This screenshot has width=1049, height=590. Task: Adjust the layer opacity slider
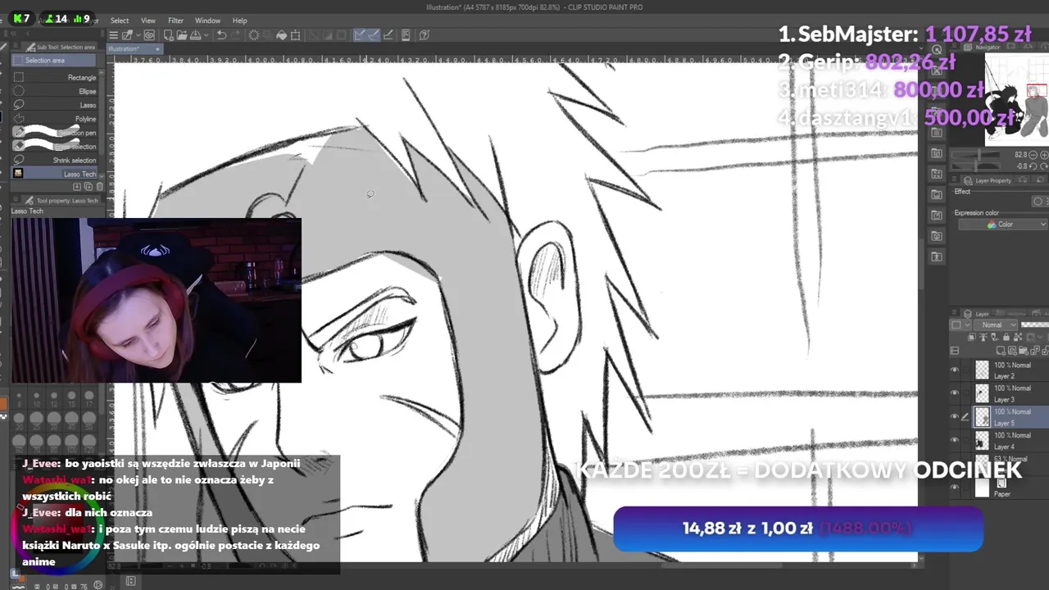coord(1034,324)
